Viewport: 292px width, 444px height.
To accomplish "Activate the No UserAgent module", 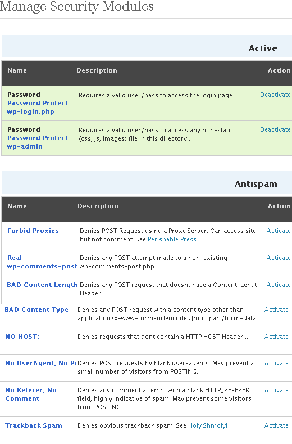I will pyautogui.click(x=276, y=364).
